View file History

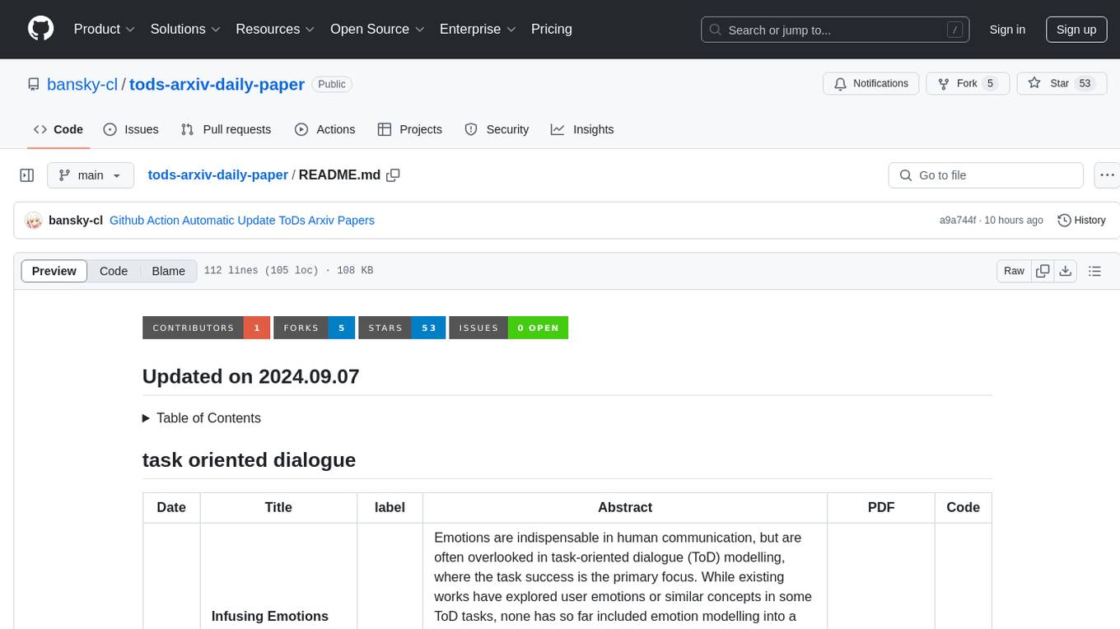(x=1081, y=221)
